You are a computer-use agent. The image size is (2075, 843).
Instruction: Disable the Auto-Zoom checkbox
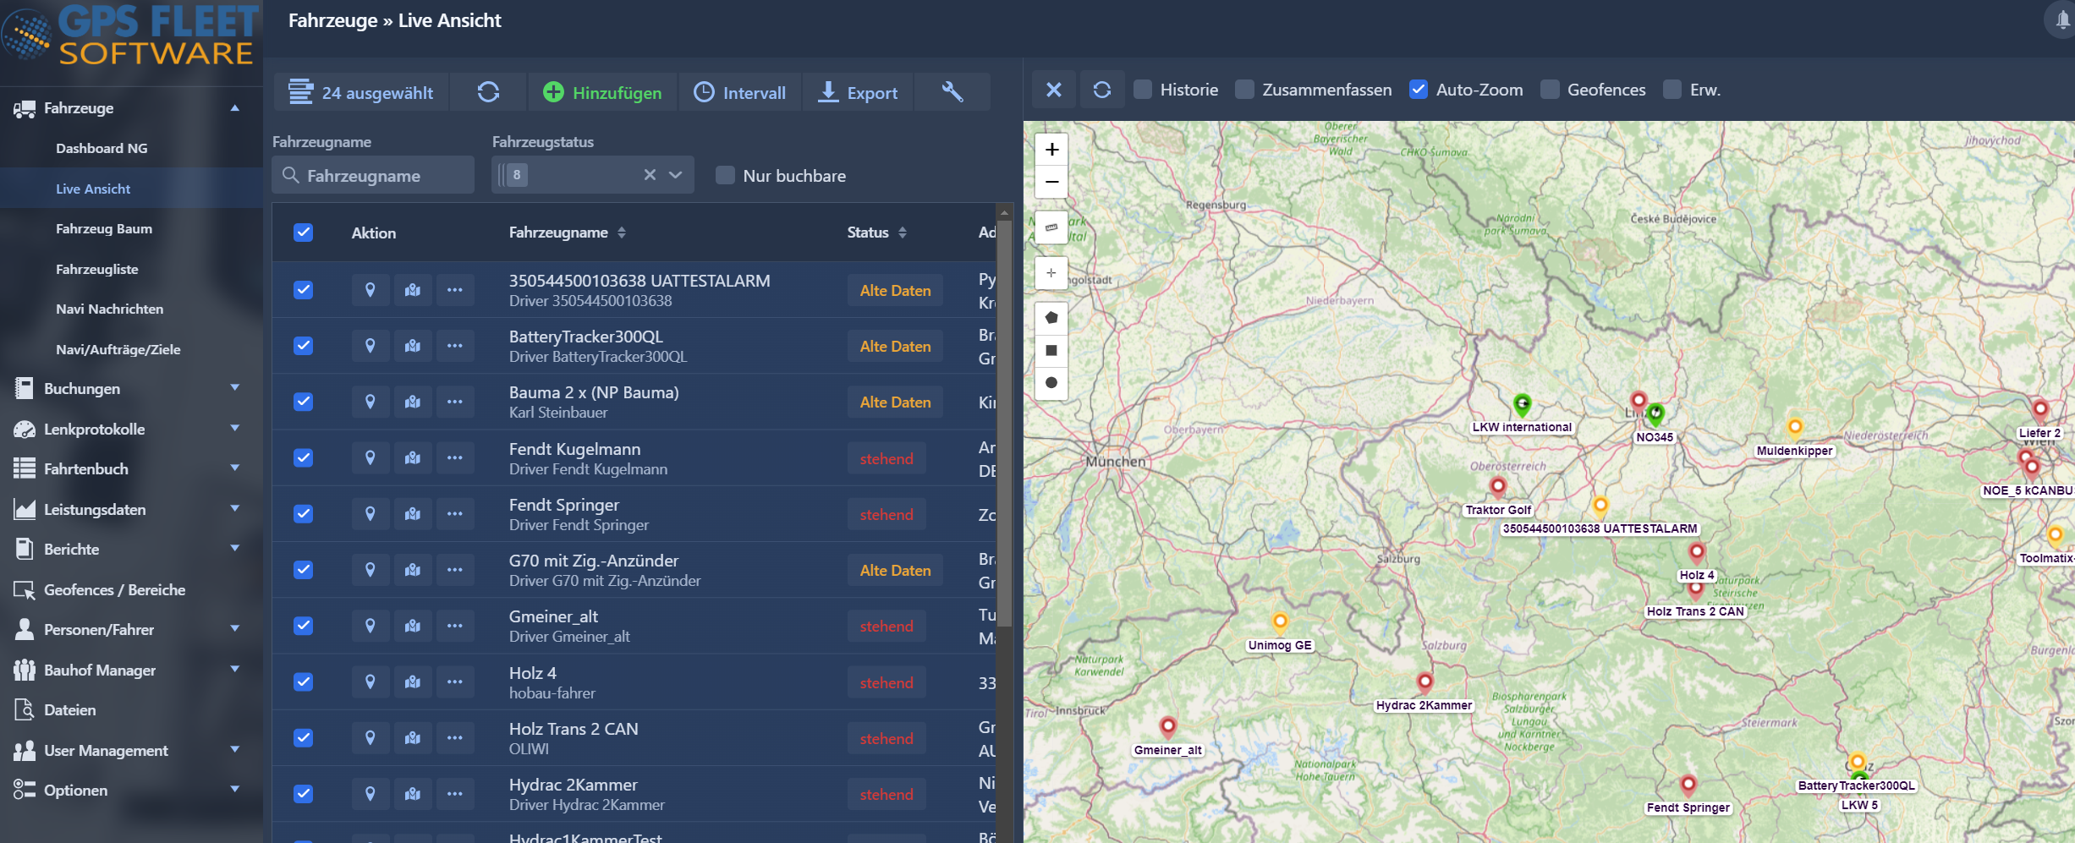[1419, 90]
